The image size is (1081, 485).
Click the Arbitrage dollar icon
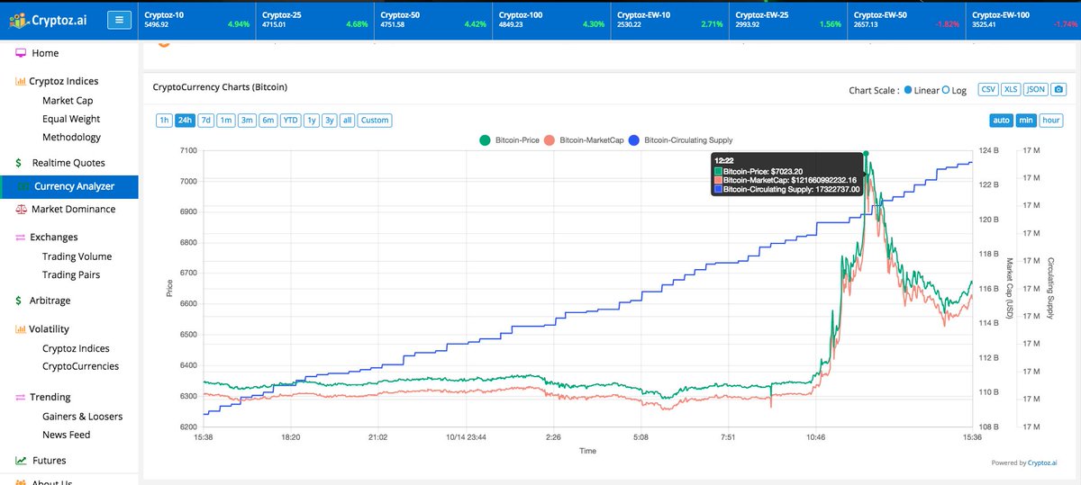point(20,301)
